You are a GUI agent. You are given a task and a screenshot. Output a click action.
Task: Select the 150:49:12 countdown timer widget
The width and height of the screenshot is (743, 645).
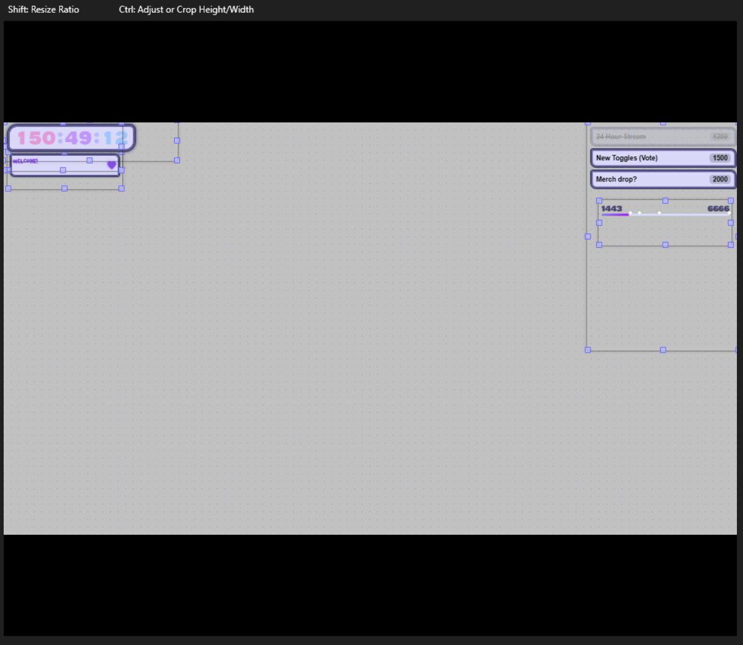point(71,138)
